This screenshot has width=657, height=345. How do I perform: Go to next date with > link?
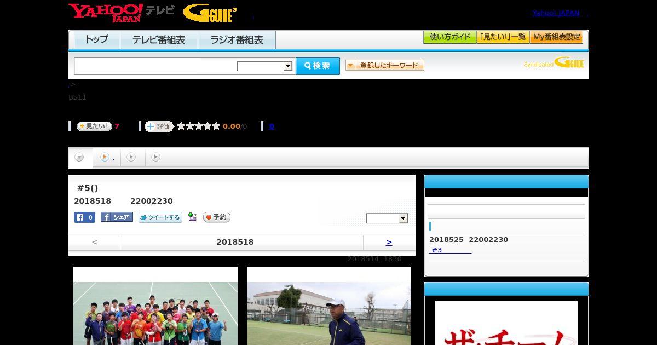coord(389,242)
